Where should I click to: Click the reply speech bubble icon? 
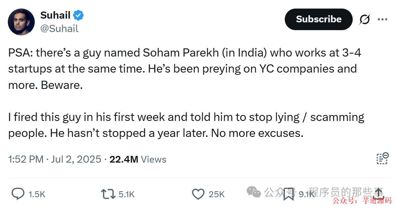tap(18, 193)
